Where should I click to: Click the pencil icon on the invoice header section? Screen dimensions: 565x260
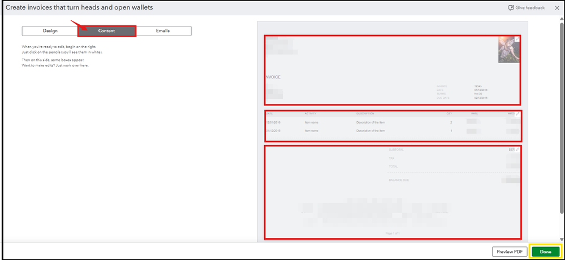(x=517, y=39)
